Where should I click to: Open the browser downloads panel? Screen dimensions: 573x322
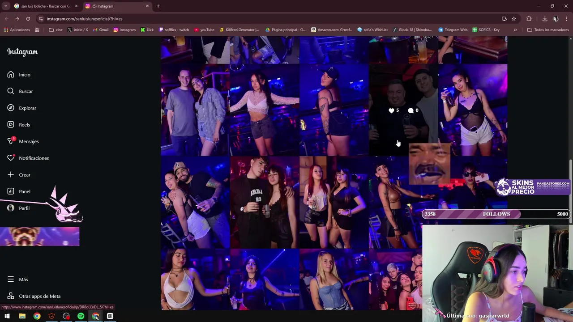(x=545, y=19)
